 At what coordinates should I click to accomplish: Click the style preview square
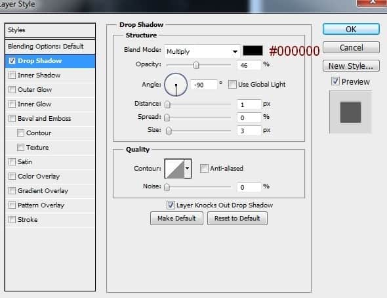tap(350, 112)
